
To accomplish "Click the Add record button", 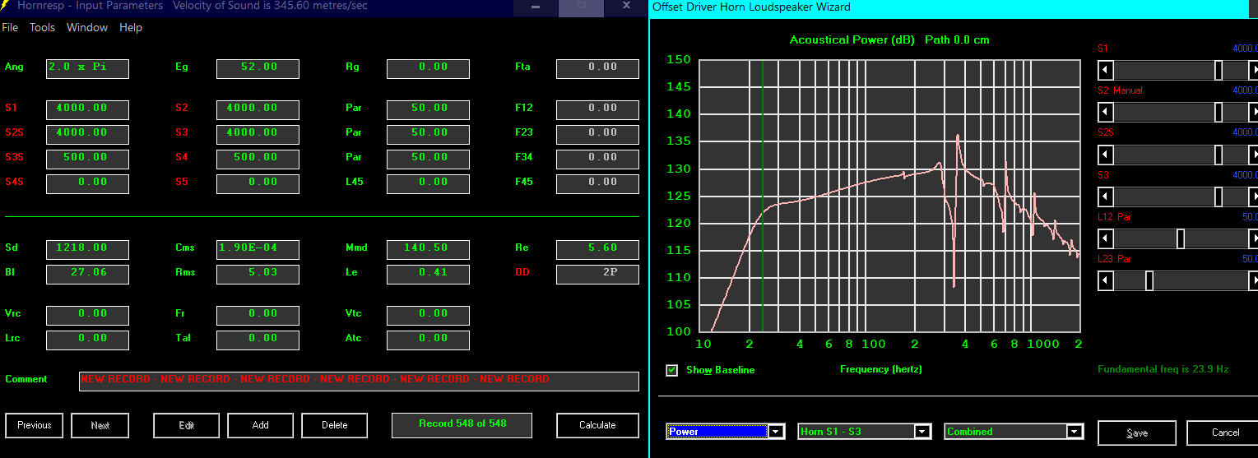I will [260, 425].
